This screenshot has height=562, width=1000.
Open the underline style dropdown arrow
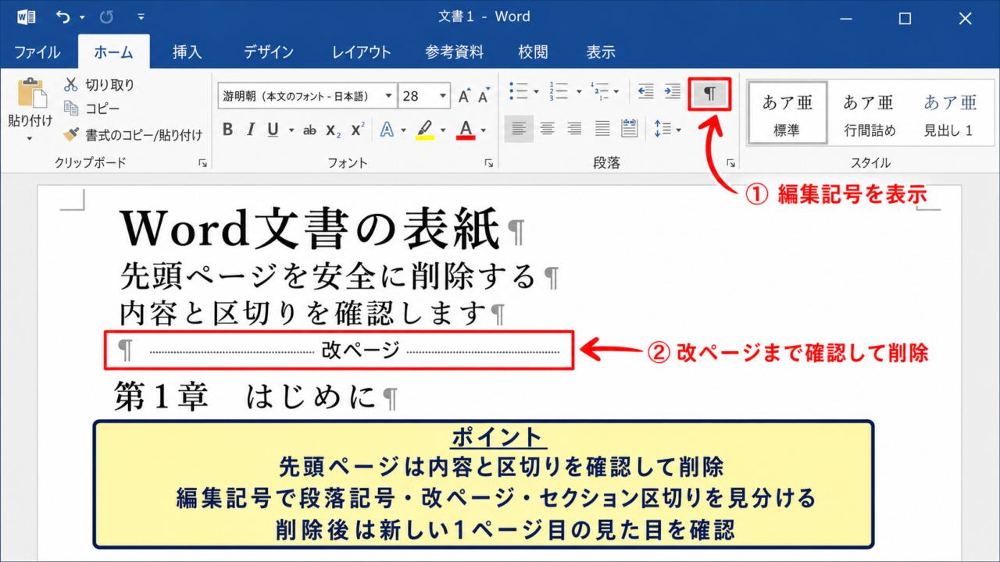pos(291,130)
